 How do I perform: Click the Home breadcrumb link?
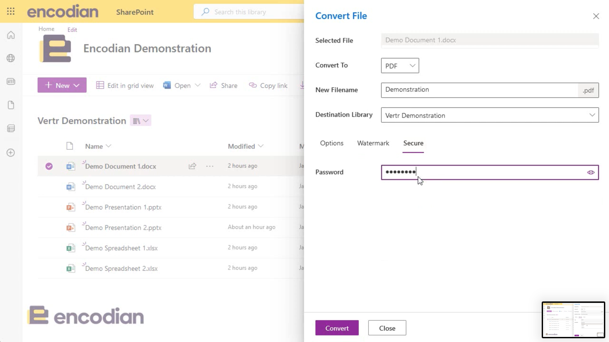point(46,29)
